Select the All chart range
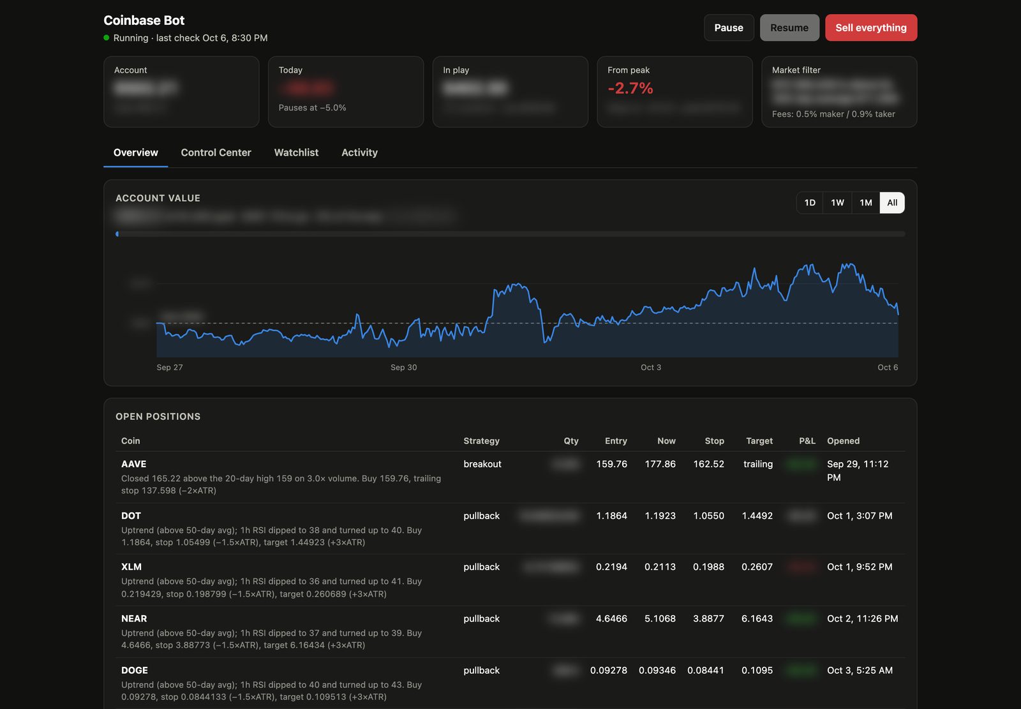 (x=892, y=202)
